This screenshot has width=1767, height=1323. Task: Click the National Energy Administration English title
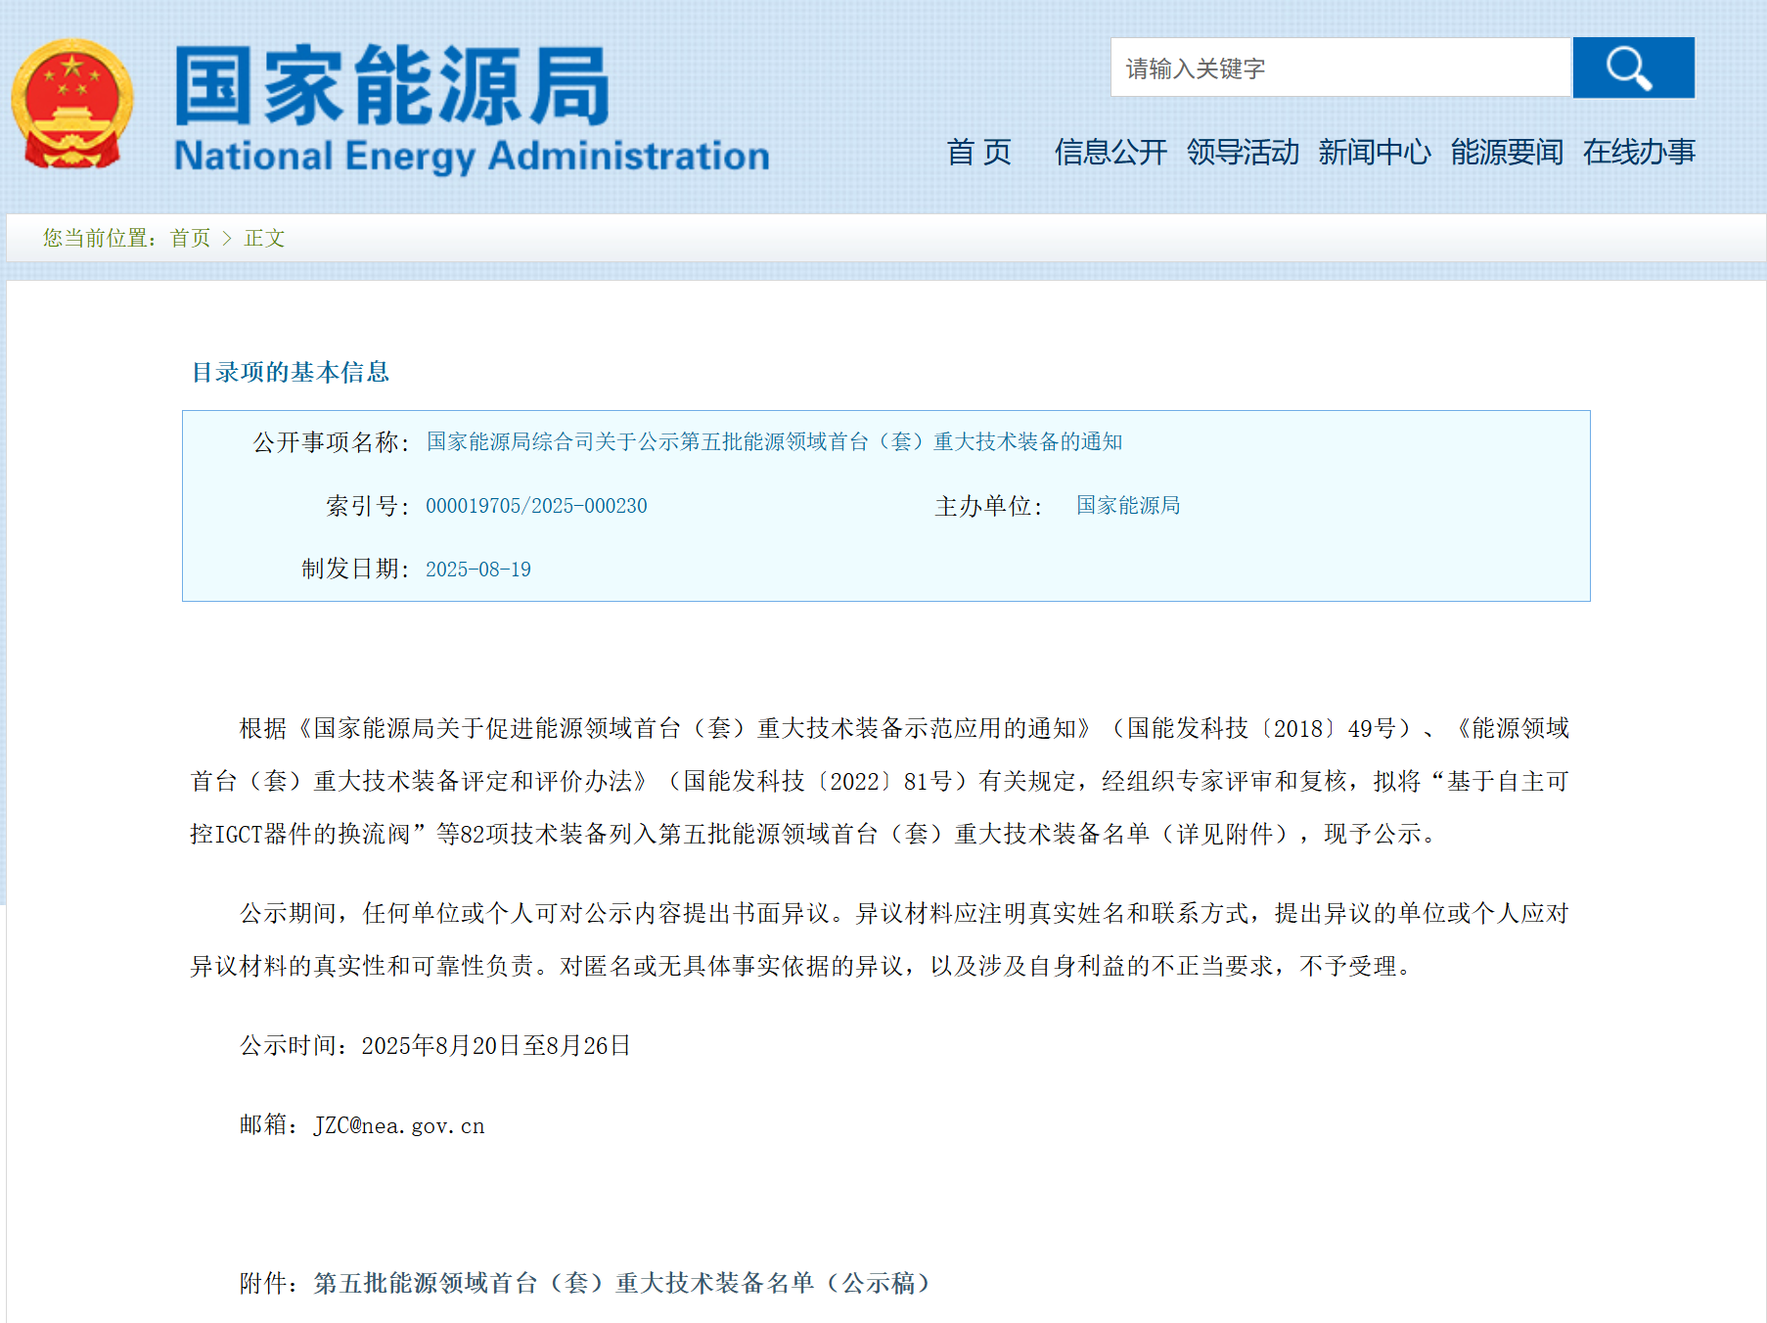(472, 157)
